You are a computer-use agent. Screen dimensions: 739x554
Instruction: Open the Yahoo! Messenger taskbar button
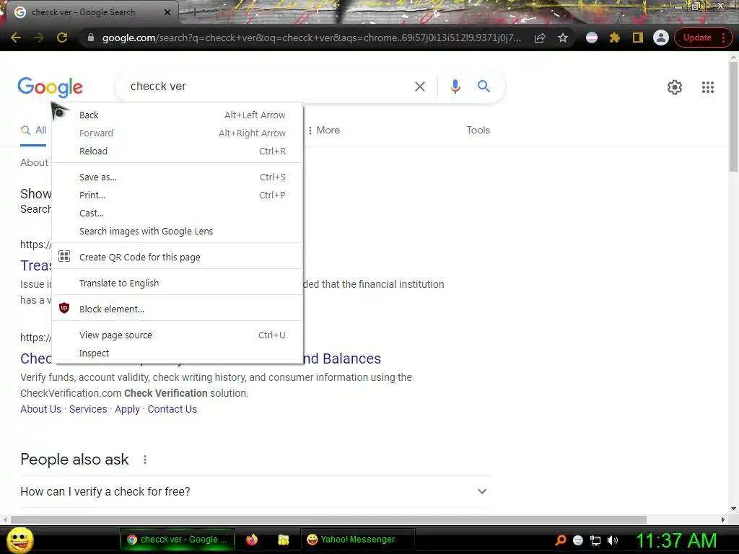[x=357, y=540]
